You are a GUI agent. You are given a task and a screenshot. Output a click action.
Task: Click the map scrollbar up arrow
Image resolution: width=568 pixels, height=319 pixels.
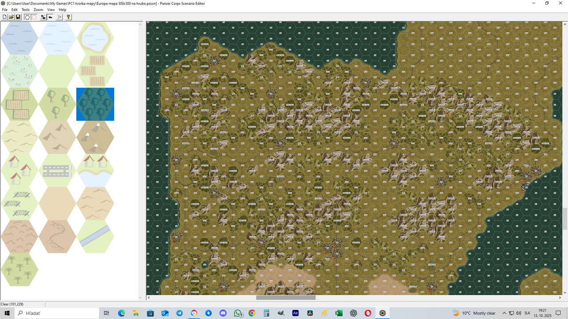[564, 24]
